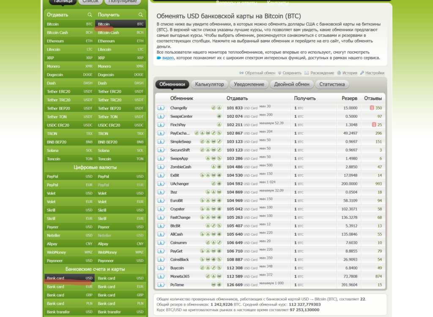Select Toncoin TON in receive column
Image resolution: width=433 pixels, height=317 pixels.
[121, 159]
